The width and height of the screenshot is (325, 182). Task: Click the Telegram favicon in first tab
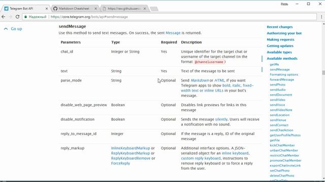(7, 9)
